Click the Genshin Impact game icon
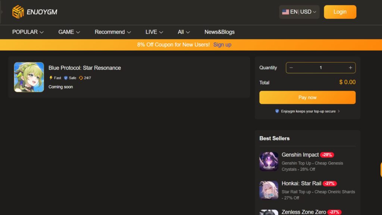Screen dimensions: 382x215 pyautogui.click(x=269, y=162)
